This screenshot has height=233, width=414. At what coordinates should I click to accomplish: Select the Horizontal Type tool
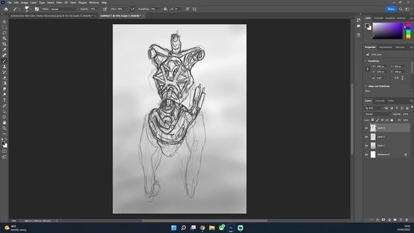pos(5,100)
